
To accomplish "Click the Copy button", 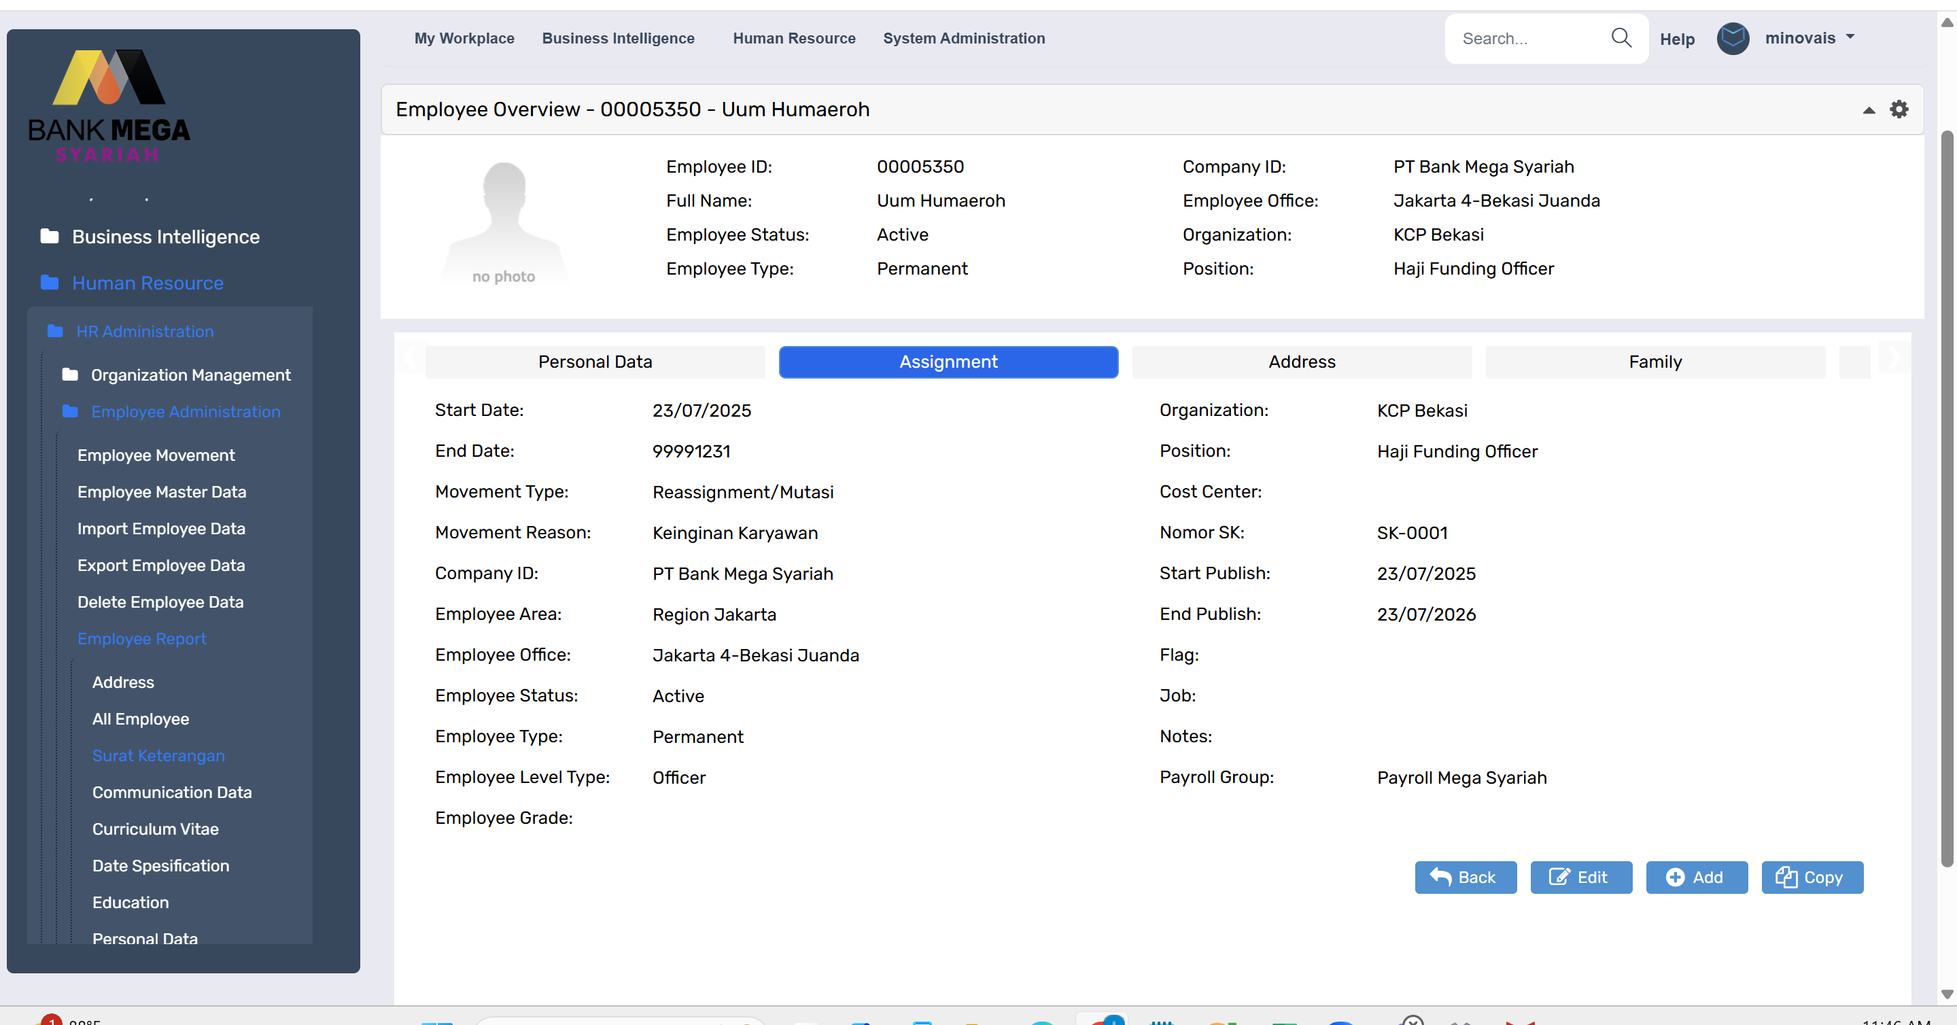I will (x=1812, y=878).
